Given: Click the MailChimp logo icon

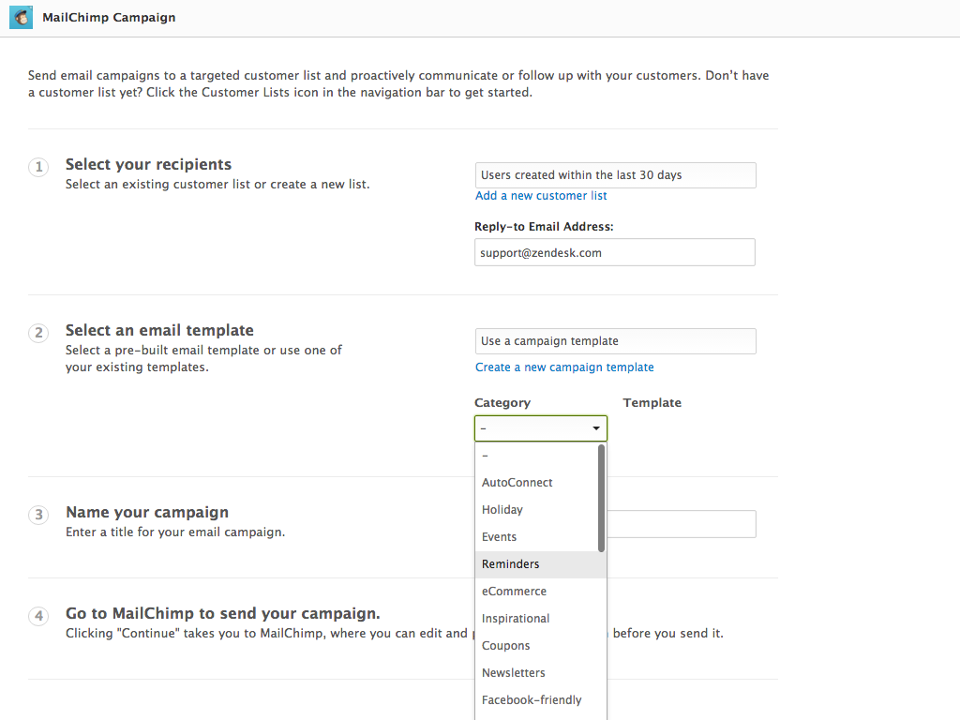Looking at the screenshot, I should pyautogui.click(x=21, y=17).
